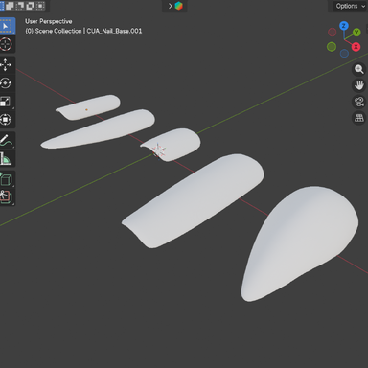Click the 'Scene Collection | CUA_Nail_Base.001' text
368x368 pixels.
click(88, 31)
